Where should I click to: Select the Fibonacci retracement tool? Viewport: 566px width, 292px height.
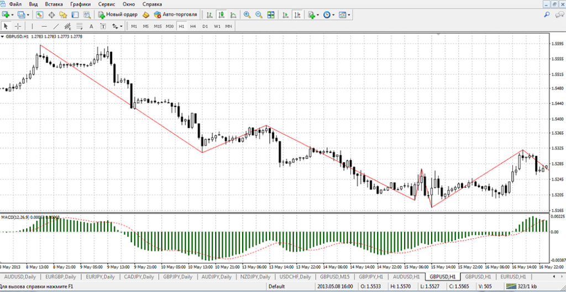(80, 26)
